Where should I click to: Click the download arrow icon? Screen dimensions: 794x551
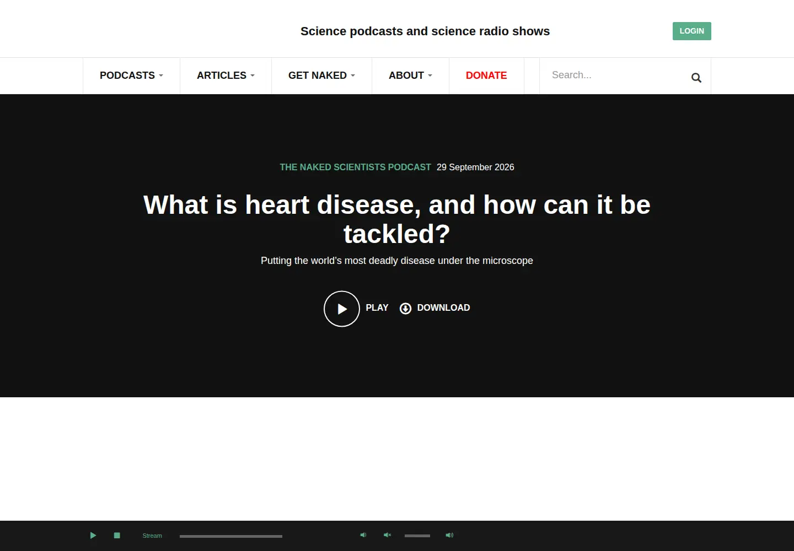(405, 309)
